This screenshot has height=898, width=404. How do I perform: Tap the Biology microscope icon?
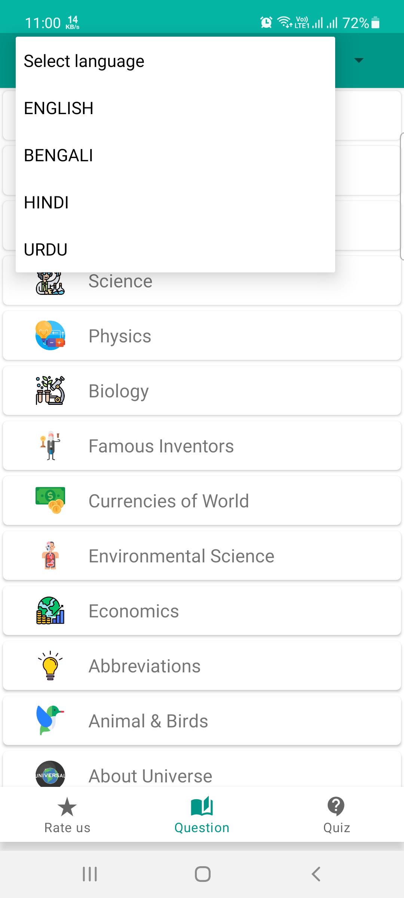point(50,390)
